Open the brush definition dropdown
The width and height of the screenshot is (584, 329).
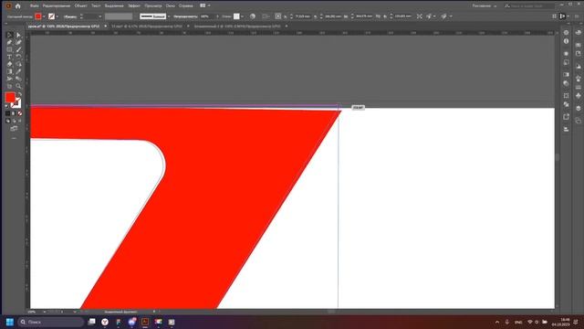coord(169,16)
